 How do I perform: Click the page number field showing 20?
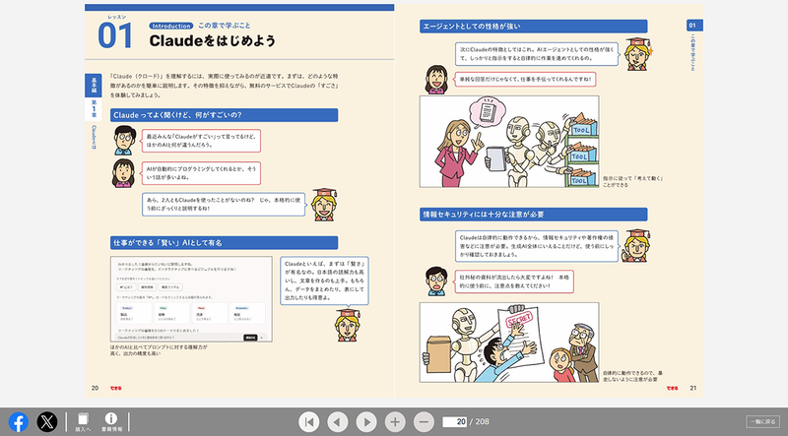point(455,422)
